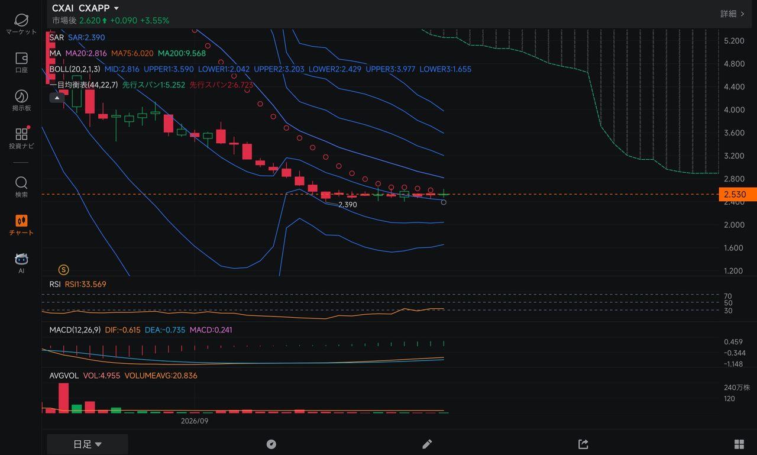
Task: Click the MA200:9.568 value
Action: [182, 53]
